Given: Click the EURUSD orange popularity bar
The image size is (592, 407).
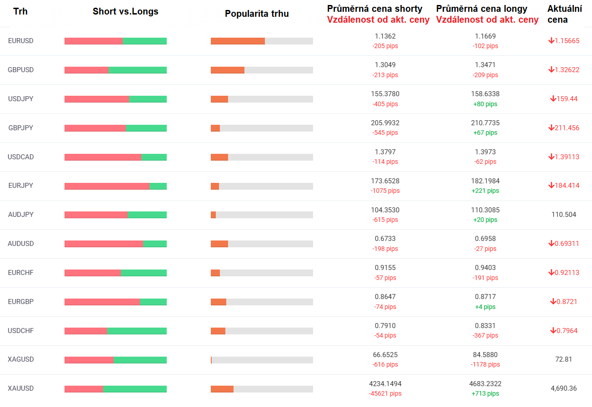Looking at the screenshot, I should [238, 41].
